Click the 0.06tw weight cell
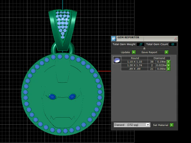 point(161,69)
